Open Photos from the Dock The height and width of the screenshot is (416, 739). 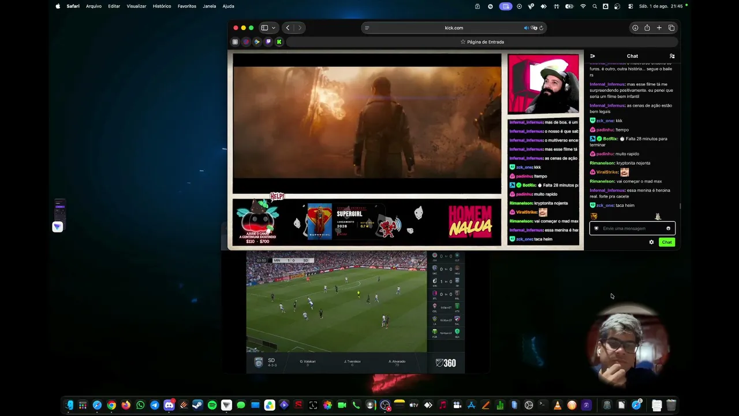[327, 405]
